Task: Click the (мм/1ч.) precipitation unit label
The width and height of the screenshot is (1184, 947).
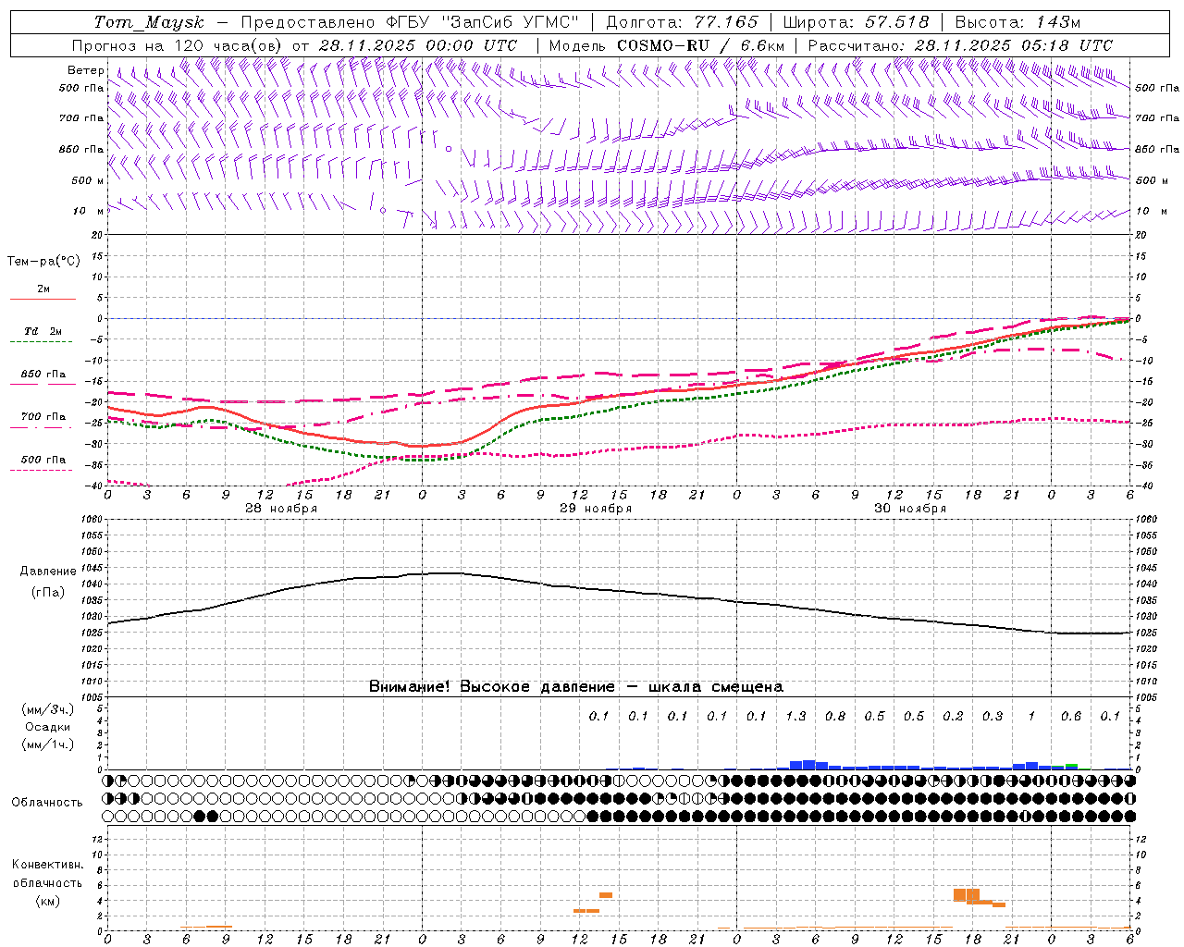Action: (x=48, y=744)
